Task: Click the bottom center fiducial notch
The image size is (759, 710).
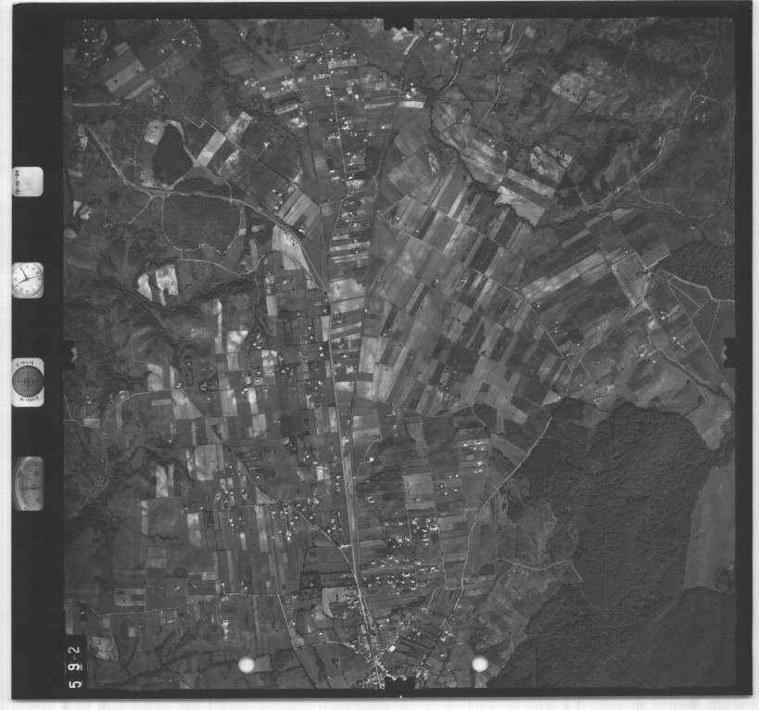Action: click(x=398, y=687)
